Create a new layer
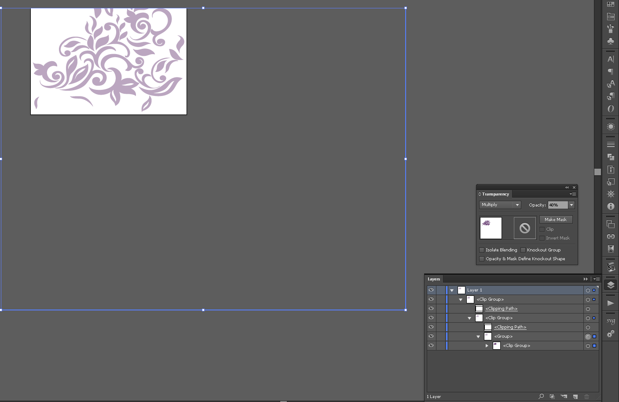 [575, 396]
